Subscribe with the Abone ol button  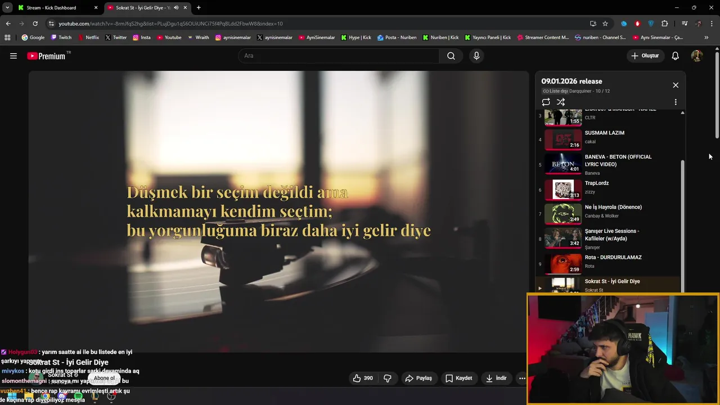104,378
